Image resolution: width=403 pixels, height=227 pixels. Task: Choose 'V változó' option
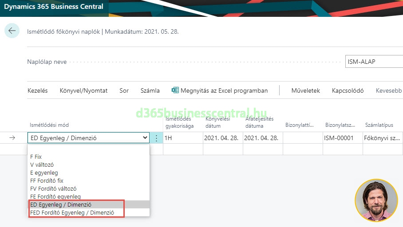point(88,164)
